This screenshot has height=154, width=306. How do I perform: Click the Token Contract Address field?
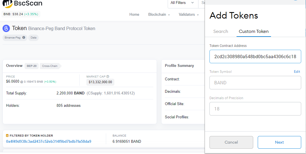tap(255, 56)
